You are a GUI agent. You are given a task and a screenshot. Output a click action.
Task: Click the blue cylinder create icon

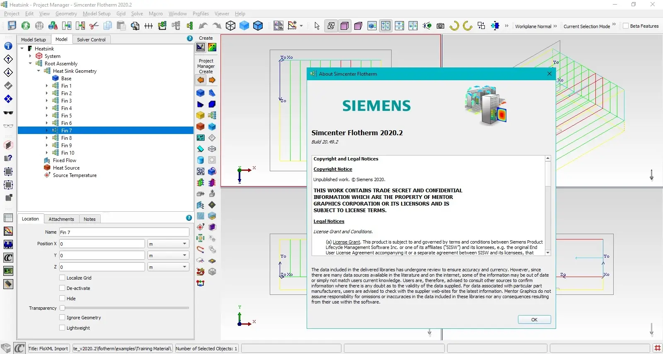pyautogui.click(x=201, y=160)
